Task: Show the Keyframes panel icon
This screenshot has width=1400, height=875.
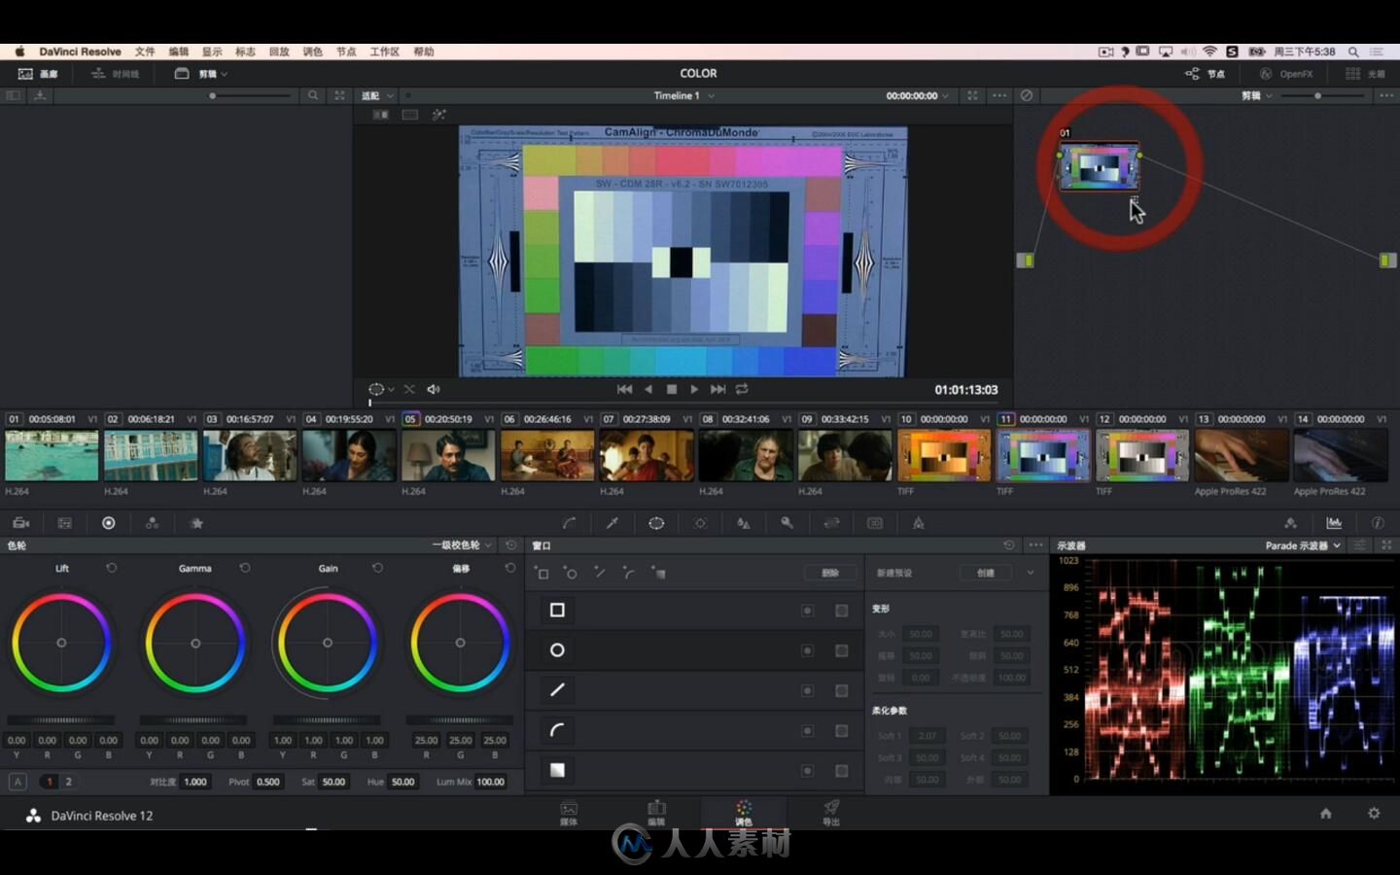Action: click(x=1290, y=523)
